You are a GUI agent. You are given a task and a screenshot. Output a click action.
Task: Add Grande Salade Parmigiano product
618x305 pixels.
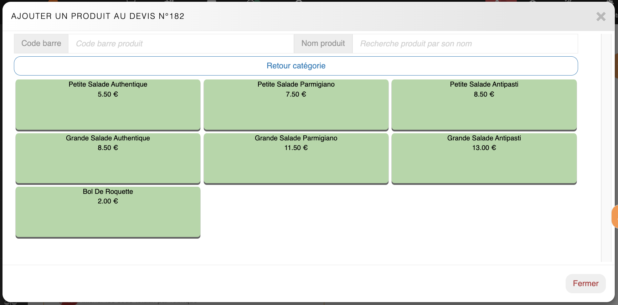point(296,159)
